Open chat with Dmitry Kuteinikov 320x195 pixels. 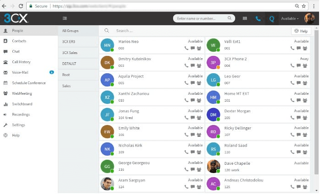tap(192, 65)
